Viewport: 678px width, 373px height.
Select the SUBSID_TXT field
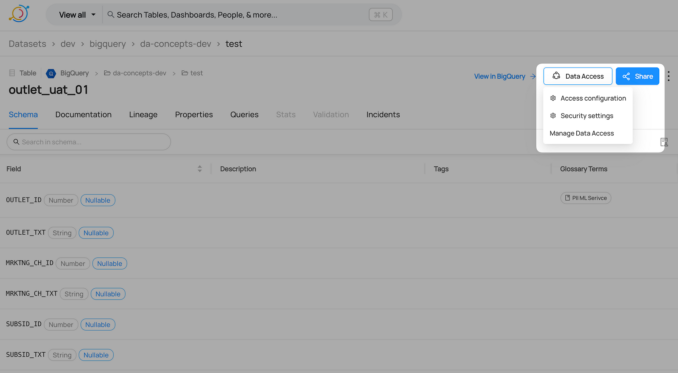(x=26, y=354)
